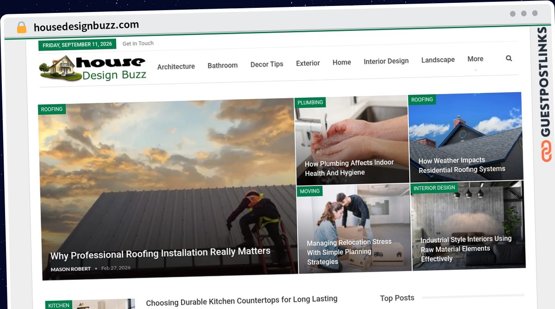Open Managing Relocation Stress With Simple Planning Strategies
The width and height of the screenshot is (555, 309).
[x=349, y=252]
